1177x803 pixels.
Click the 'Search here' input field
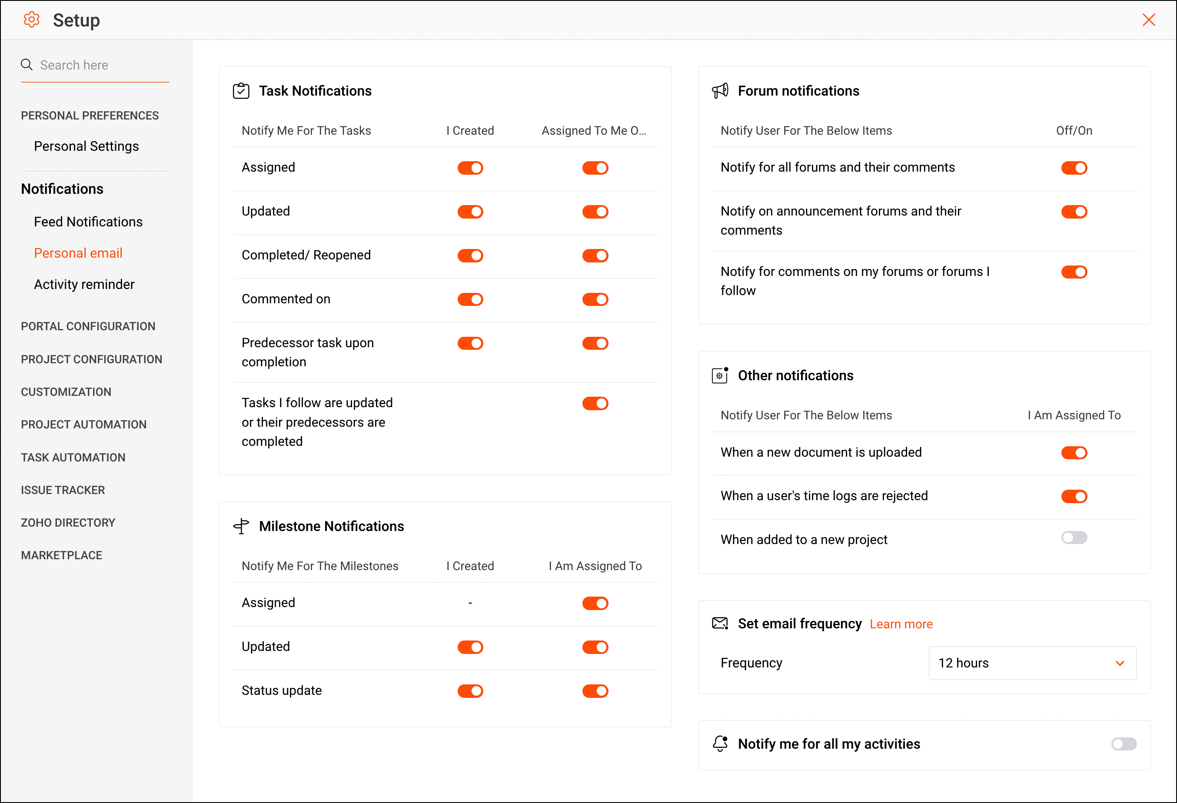[101, 65]
